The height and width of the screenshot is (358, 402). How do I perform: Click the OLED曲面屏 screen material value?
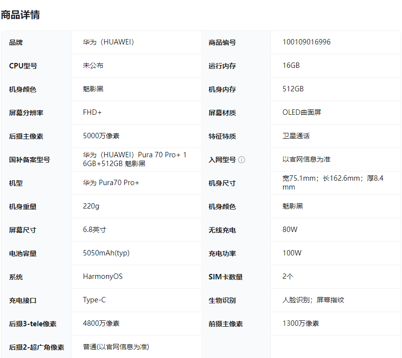coord(302,112)
